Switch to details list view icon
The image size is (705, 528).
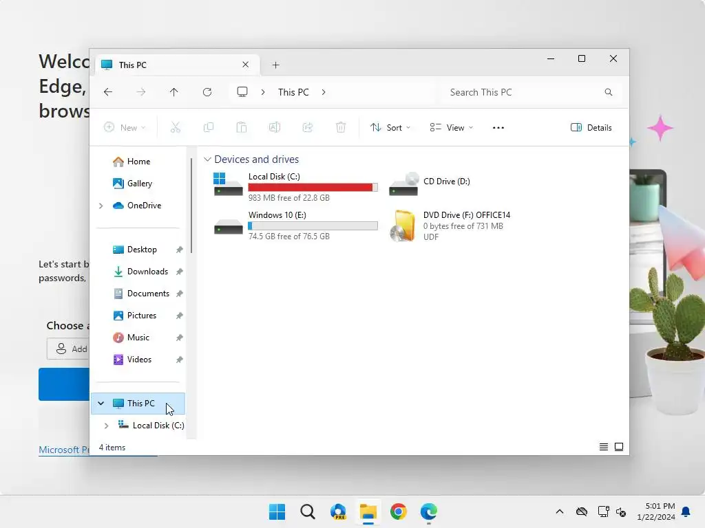604,447
